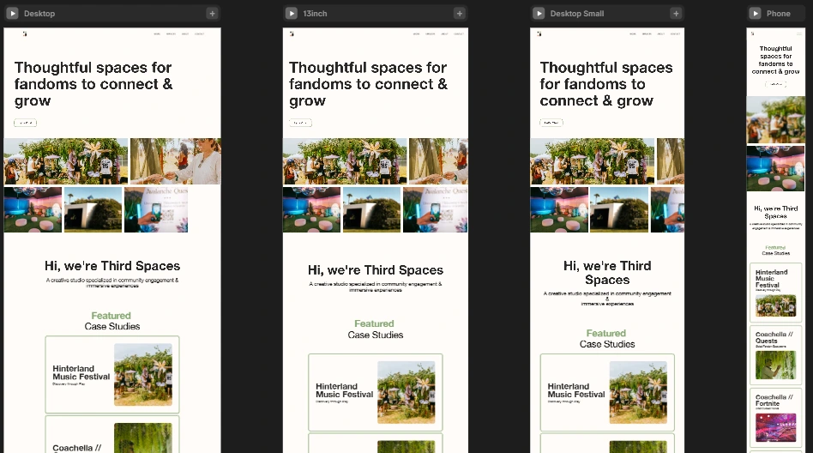This screenshot has width=813, height=453.
Task: Click 'Hi, we're Third Spaces' heading in Desktop
Action: (112, 266)
